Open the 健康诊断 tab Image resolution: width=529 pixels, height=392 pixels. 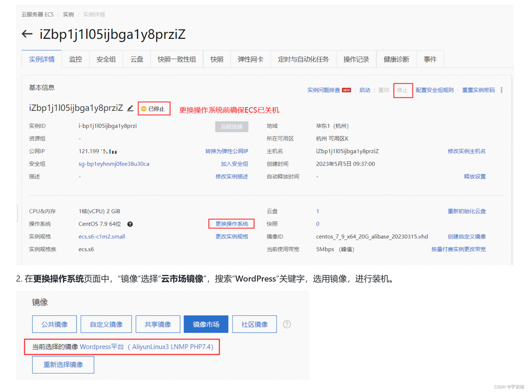[x=396, y=59]
